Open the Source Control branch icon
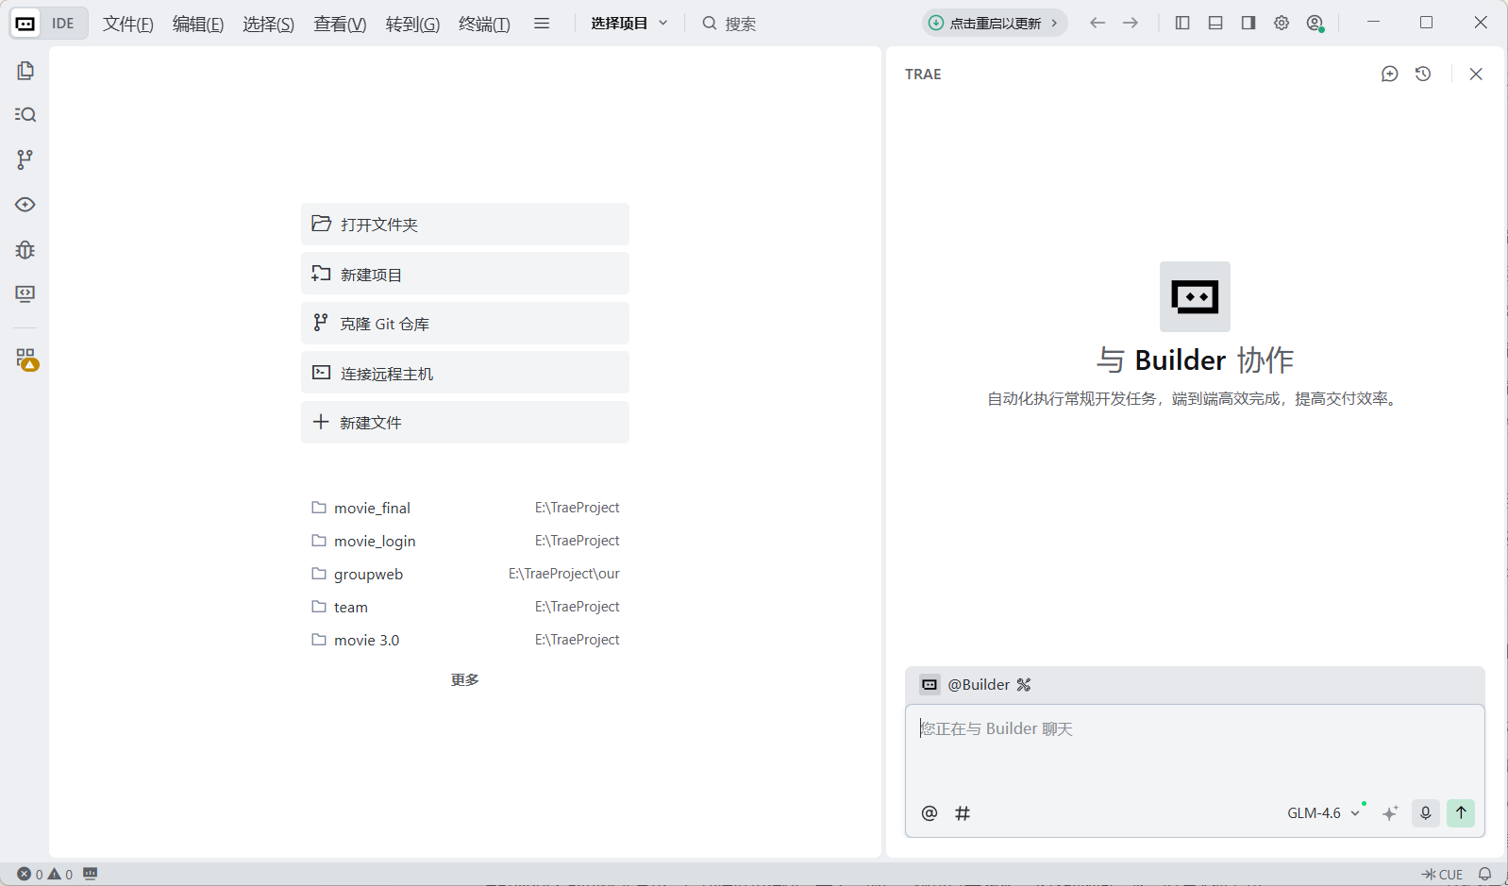Image resolution: width=1508 pixels, height=886 pixels. coord(25,159)
